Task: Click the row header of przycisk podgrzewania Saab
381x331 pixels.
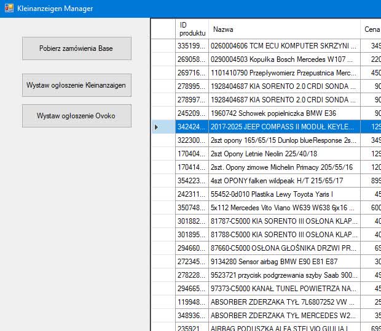Action: 163,275
